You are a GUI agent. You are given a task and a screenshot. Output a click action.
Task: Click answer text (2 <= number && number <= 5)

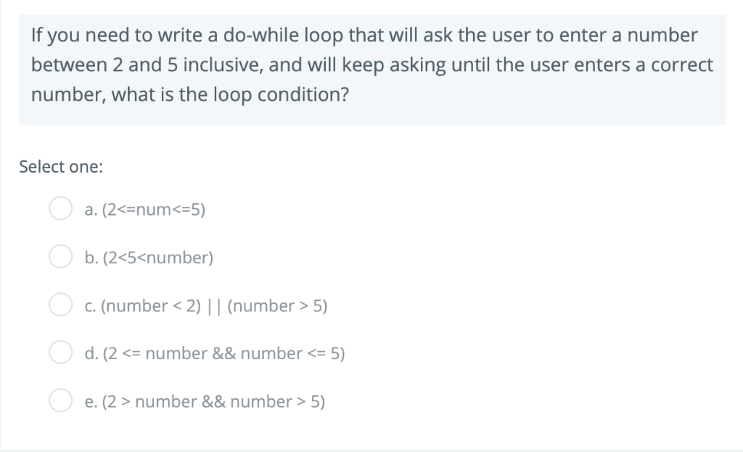pos(215,353)
